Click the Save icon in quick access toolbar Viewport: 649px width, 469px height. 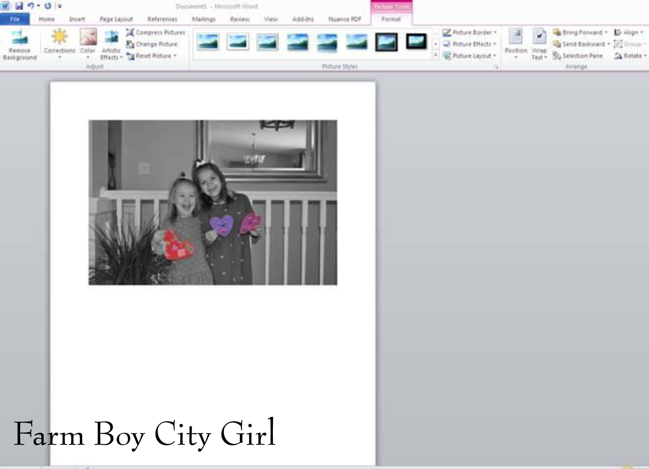19,6
